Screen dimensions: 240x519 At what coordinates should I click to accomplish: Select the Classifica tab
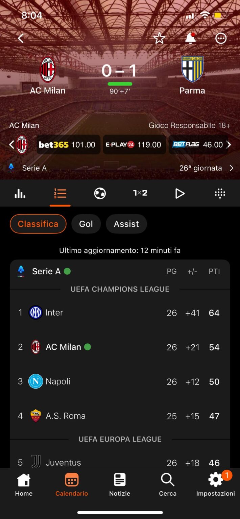pyautogui.click(x=38, y=224)
